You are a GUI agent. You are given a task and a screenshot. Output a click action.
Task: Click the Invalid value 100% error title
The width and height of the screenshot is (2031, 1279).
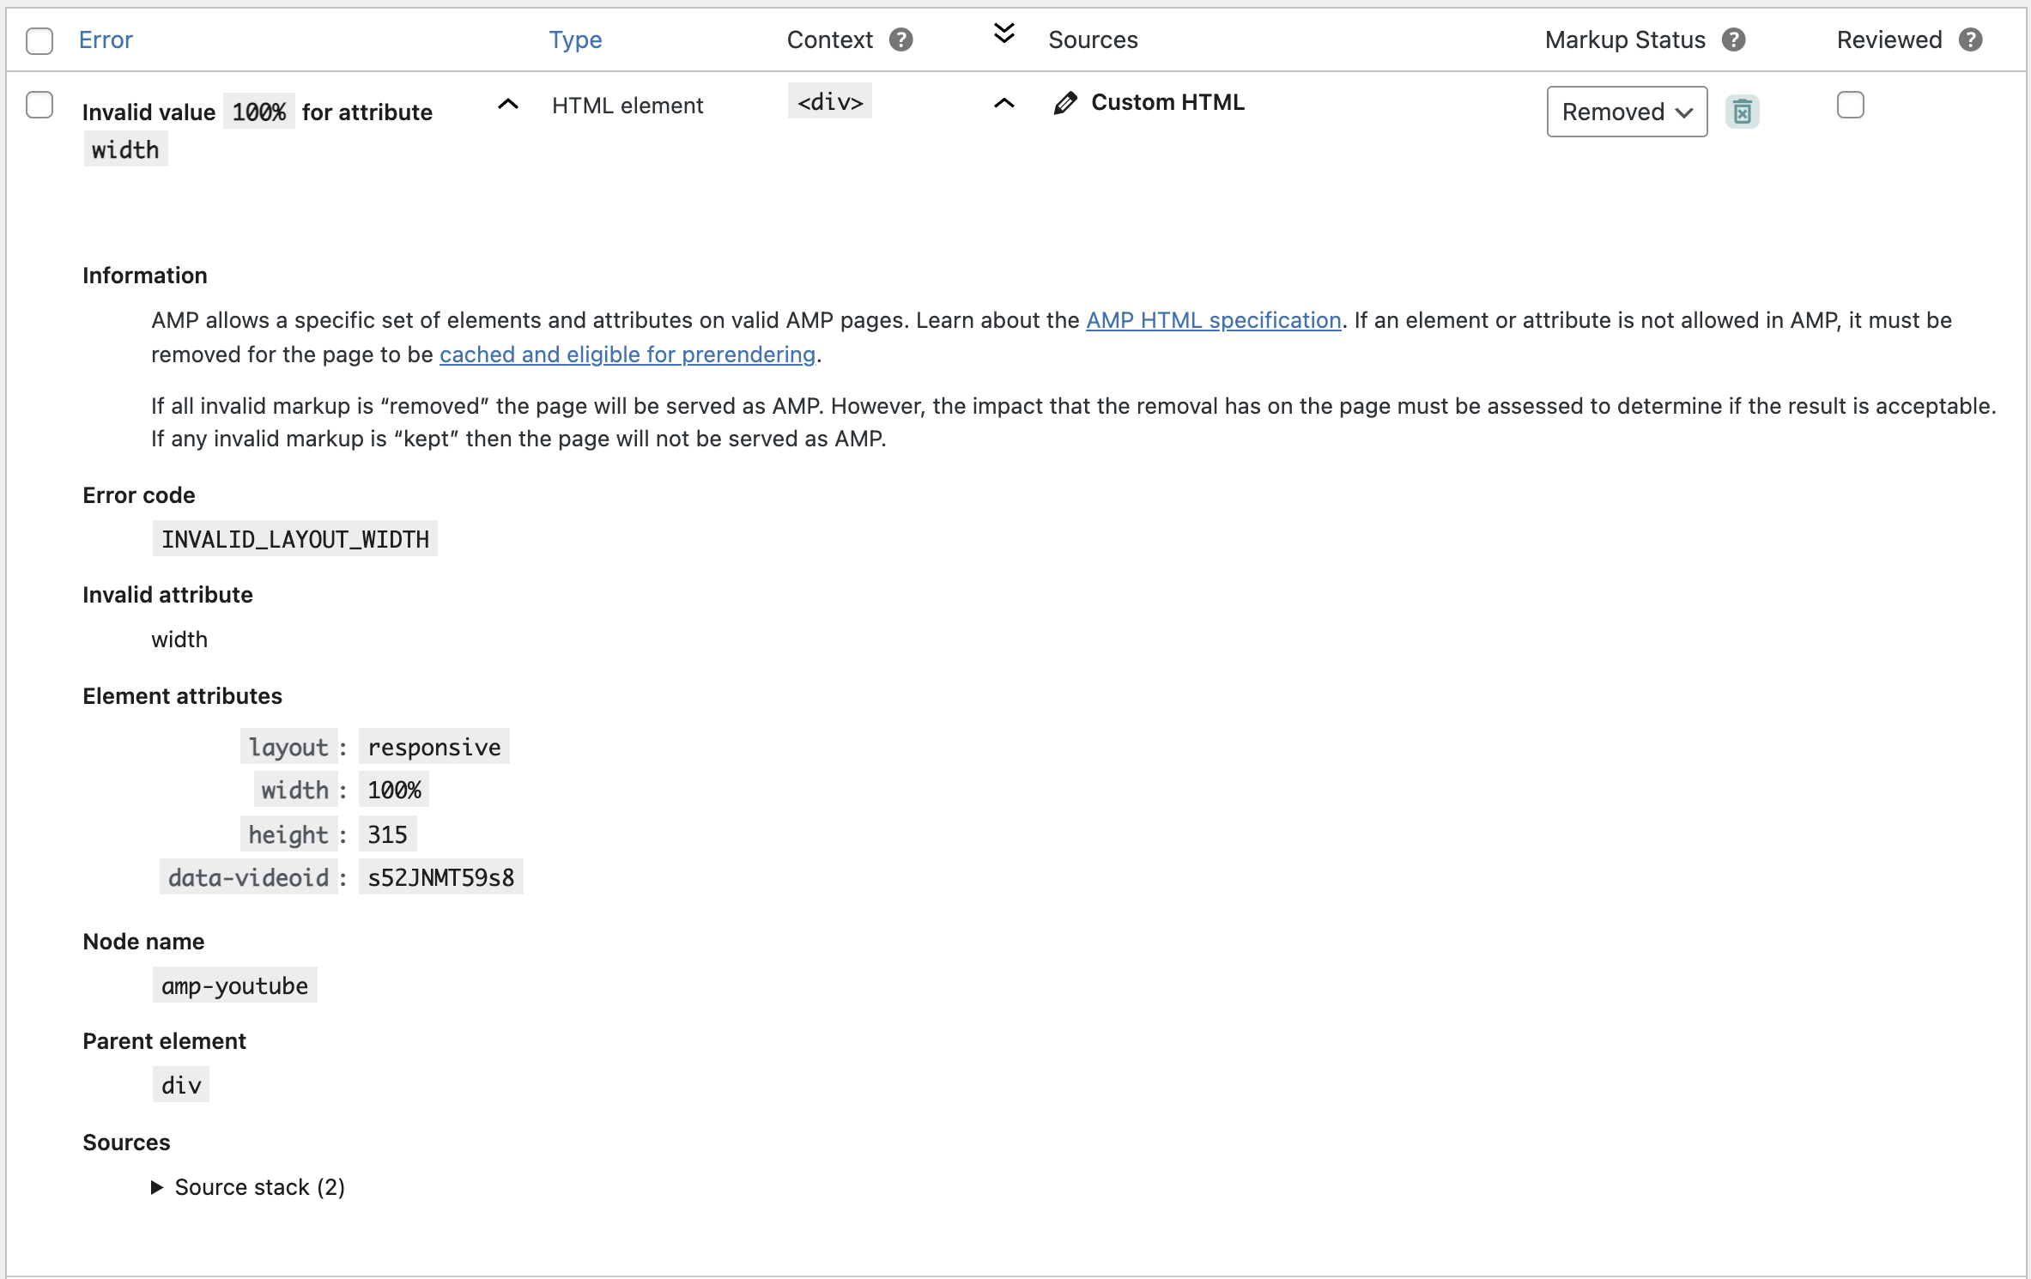258,130
